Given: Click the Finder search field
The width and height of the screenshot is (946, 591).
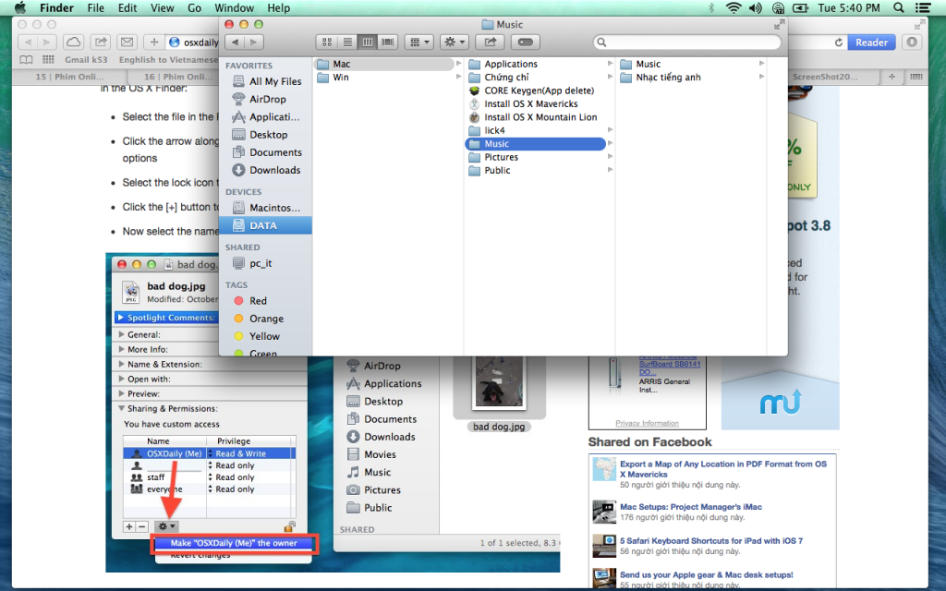Looking at the screenshot, I should point(687,42).
